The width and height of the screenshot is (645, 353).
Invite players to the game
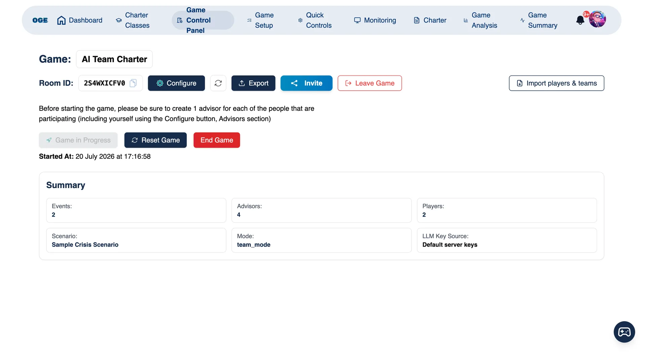[x=306, y=83]
